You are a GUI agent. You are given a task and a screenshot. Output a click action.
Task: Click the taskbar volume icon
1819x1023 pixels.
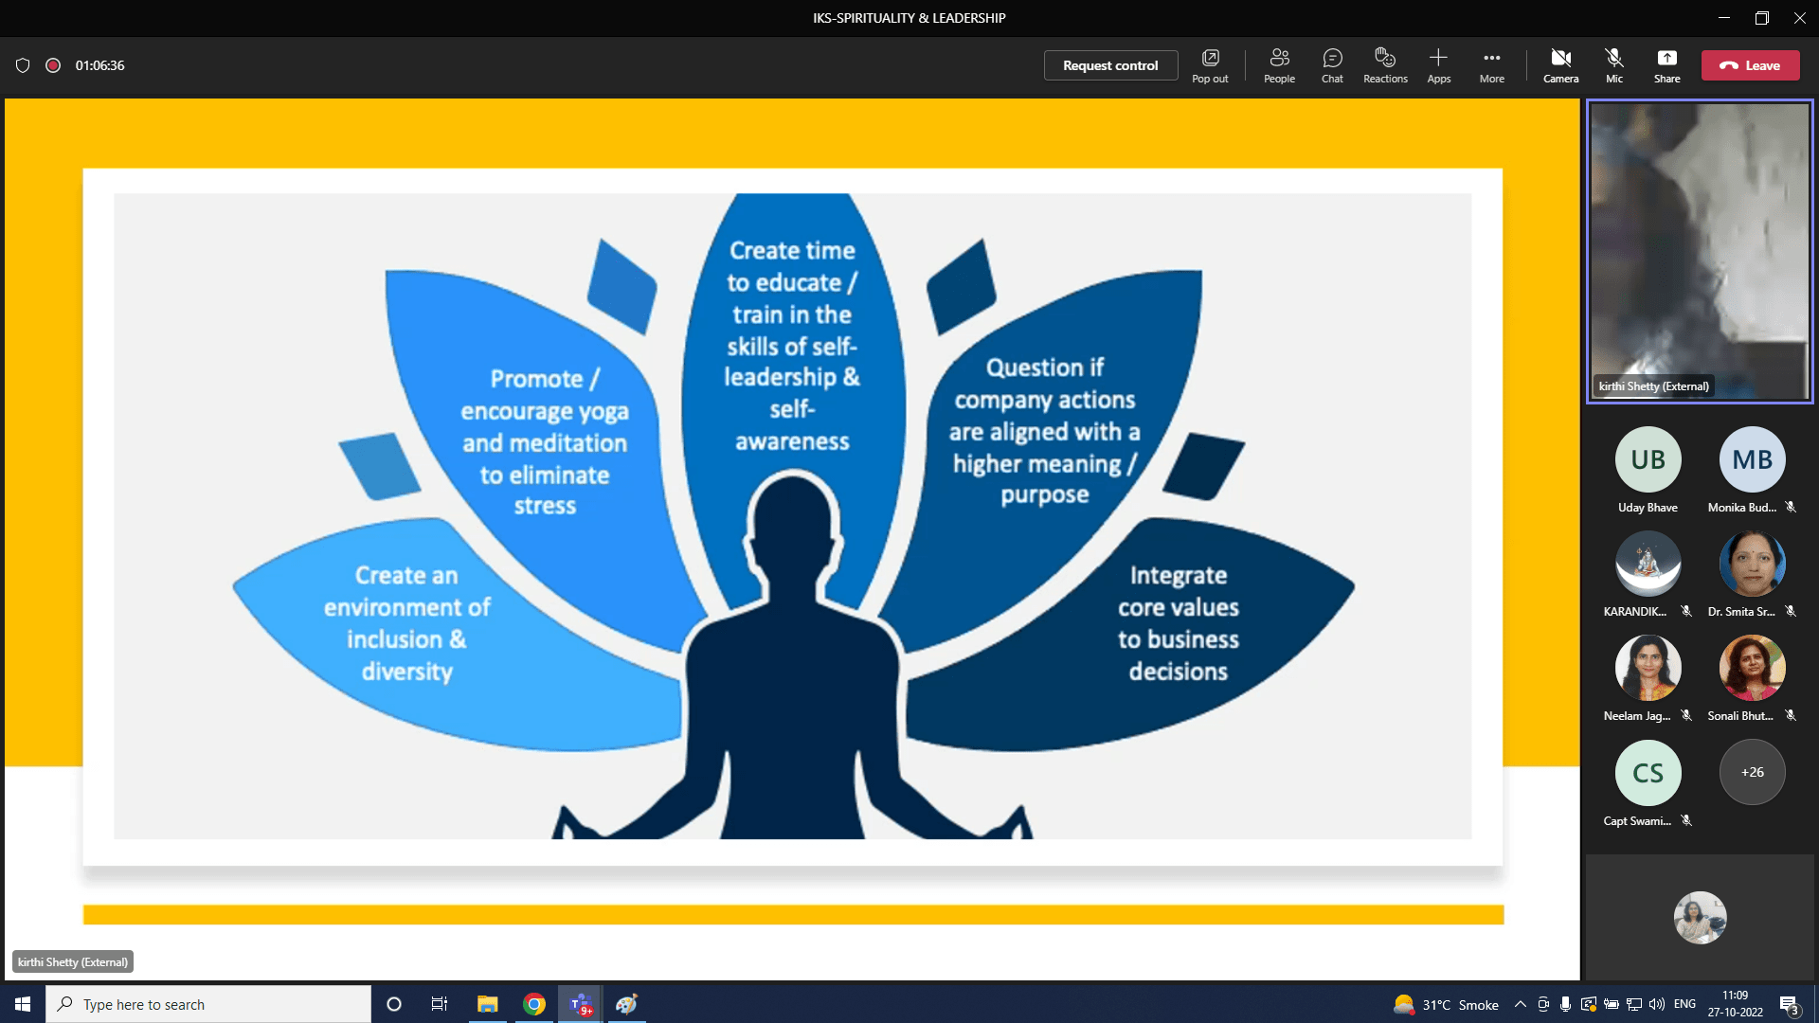1656,1004
